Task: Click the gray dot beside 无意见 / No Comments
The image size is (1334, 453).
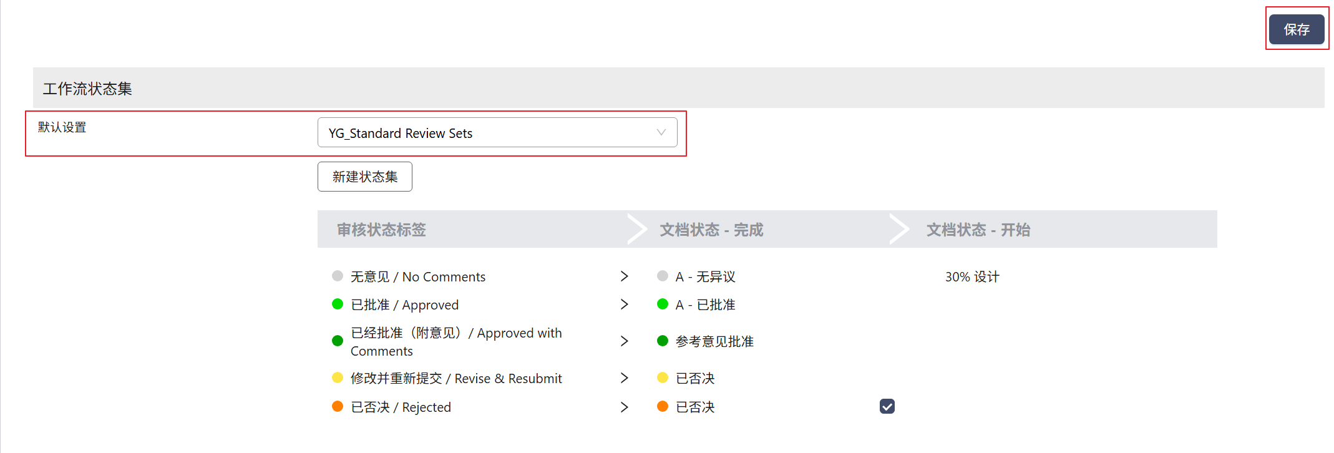Action: click(x=338, y=276)
